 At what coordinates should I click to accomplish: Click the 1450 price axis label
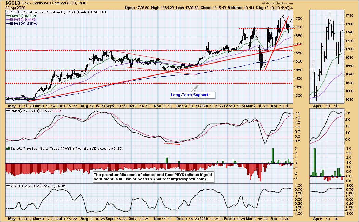click(298, 70)
